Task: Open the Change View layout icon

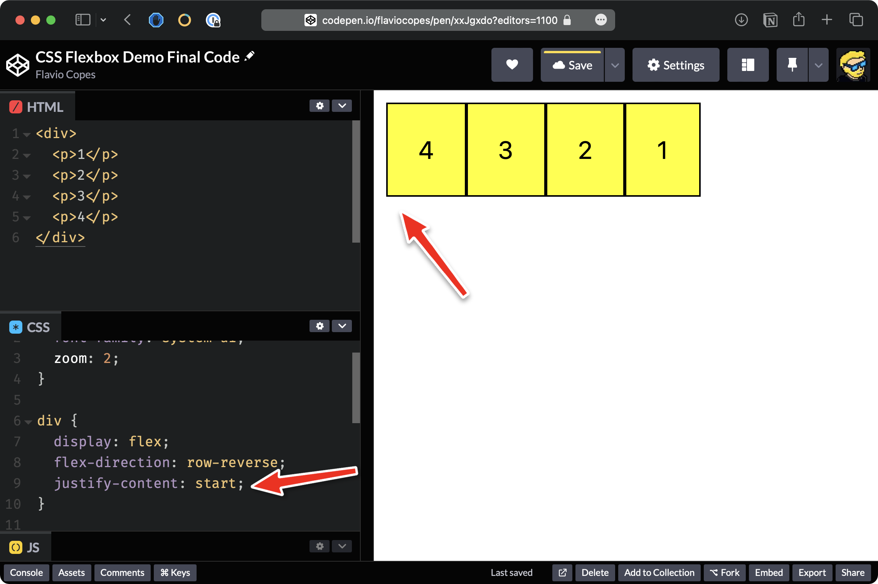Action: 748,65
